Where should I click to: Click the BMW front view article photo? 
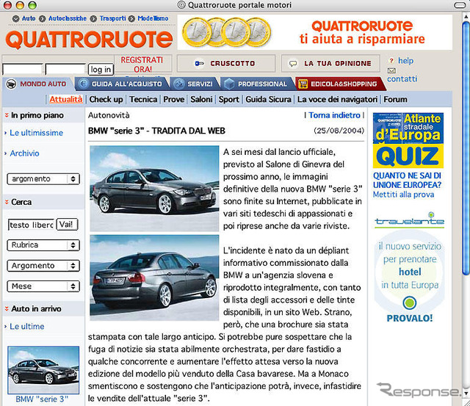(x=154, y=189)
